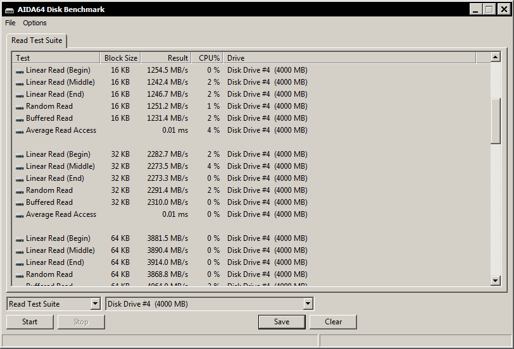Click the disk icon beside 64 KB Linear Read (End)
This screenshot has width=514, height=349.
click(x=20, y=263)
